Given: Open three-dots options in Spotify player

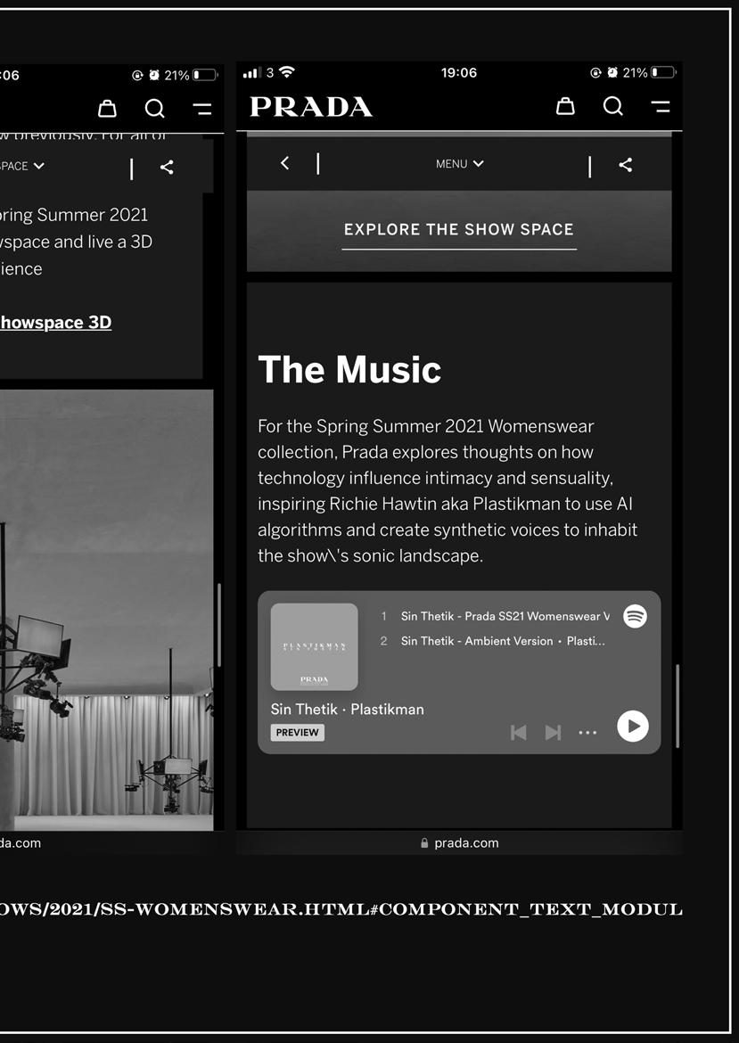Looking at the screenshot, I should point(587,733).
